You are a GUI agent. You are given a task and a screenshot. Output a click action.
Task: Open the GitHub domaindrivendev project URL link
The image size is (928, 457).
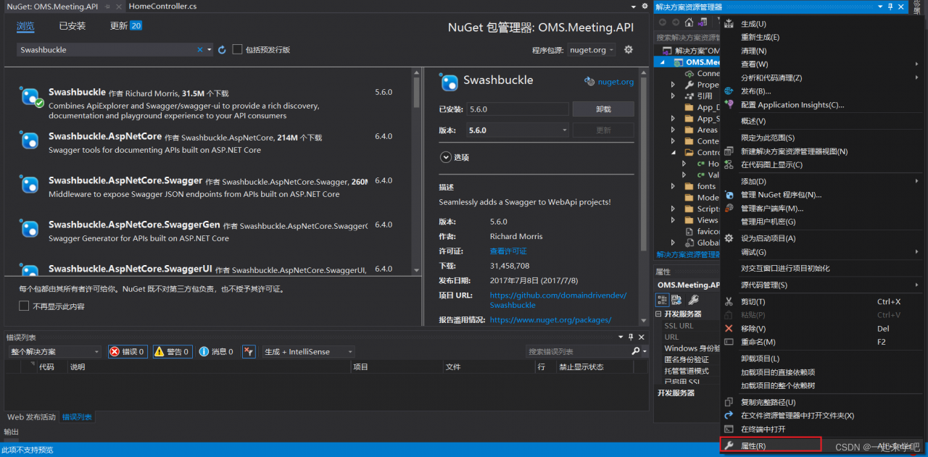(x=558, y=300)
